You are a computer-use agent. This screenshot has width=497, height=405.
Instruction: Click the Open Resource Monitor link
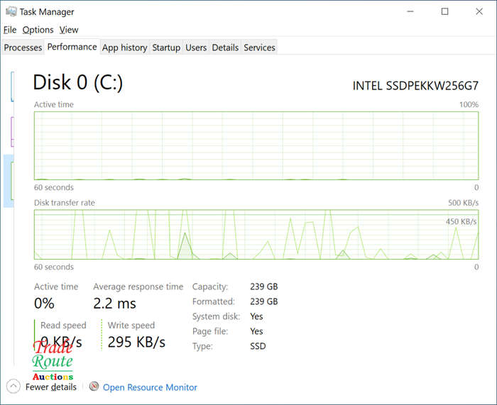pyautogui.click(x=150, y=387)
